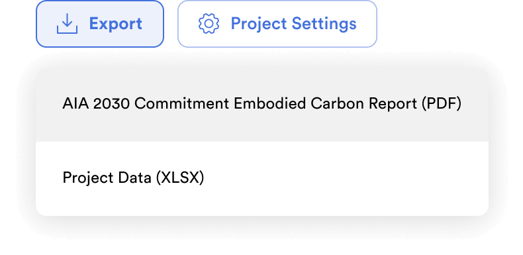This screenshot has height=255, width=523.
Task: Open Project Settings
Action: pos(277,24)
